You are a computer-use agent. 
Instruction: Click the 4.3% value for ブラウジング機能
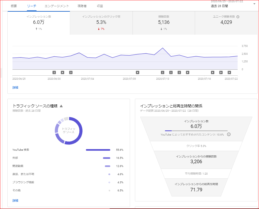pos(120,182)
